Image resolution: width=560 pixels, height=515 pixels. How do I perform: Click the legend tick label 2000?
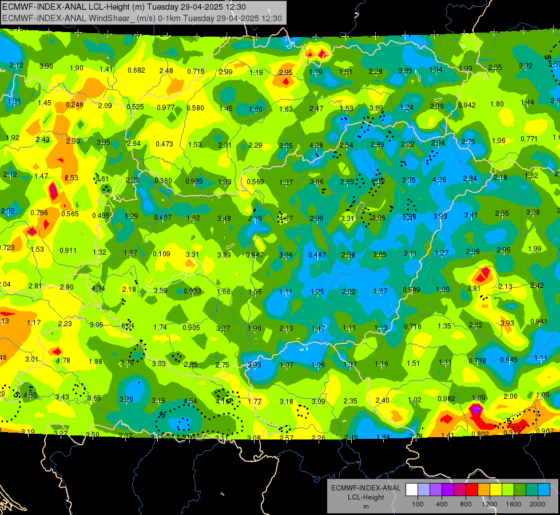(538, 504)
